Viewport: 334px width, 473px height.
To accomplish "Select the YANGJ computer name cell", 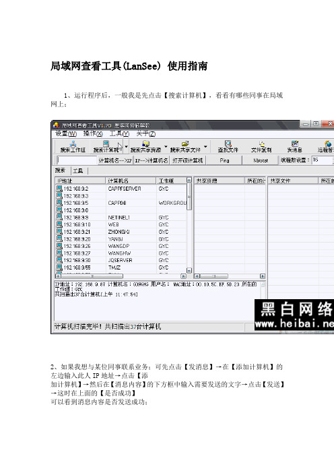I will click(x=115, y=239).
